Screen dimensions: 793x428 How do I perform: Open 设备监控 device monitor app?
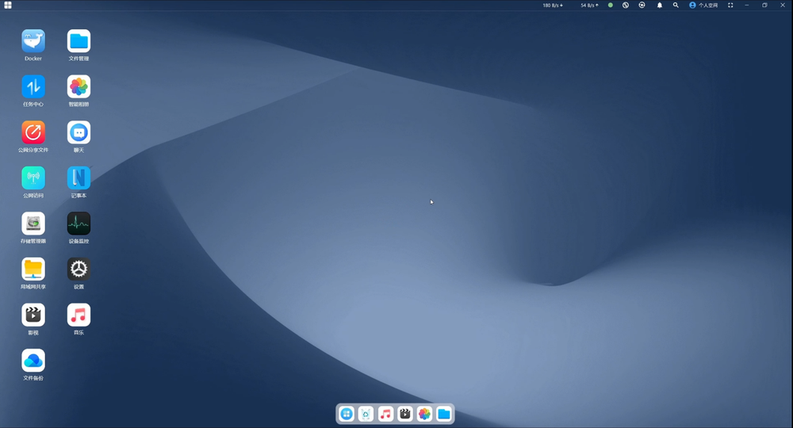tap(79, 224)
